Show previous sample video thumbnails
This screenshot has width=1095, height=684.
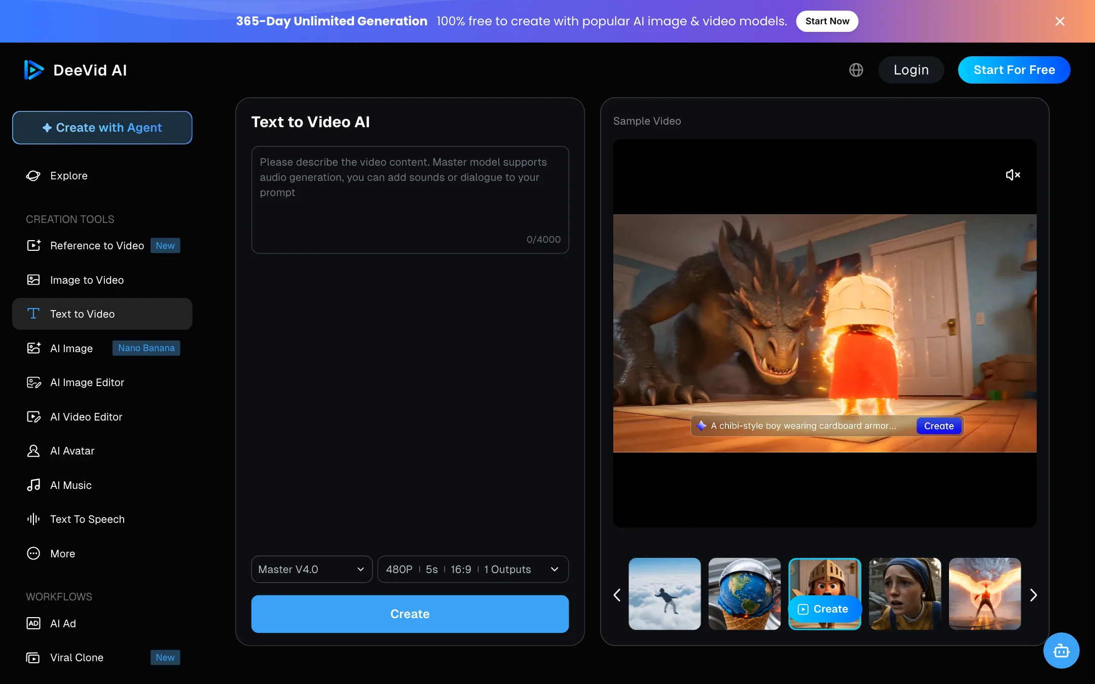pyautogui.click(x=617, y=595)
